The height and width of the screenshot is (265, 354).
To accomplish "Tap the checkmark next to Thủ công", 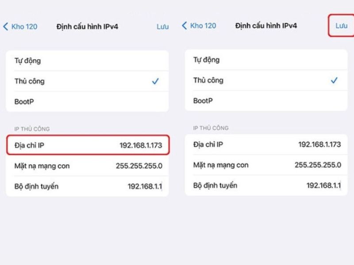I will pos(155,81).
